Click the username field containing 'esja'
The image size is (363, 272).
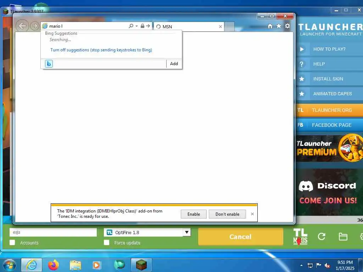[x=53, y=232]
